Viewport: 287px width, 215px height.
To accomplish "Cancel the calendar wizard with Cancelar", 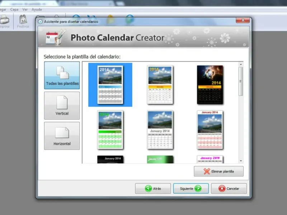I will [x=229, y=188].
